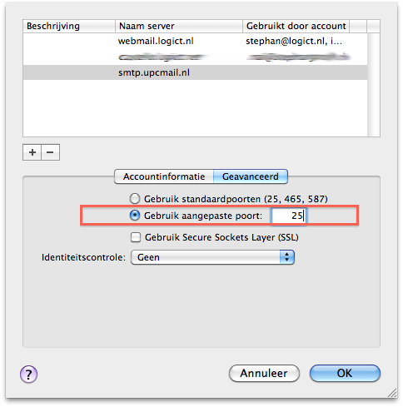Click the Identiteitscontrole dropdown arrows
This screenshot has width=403, height=407.
point(286,257)
